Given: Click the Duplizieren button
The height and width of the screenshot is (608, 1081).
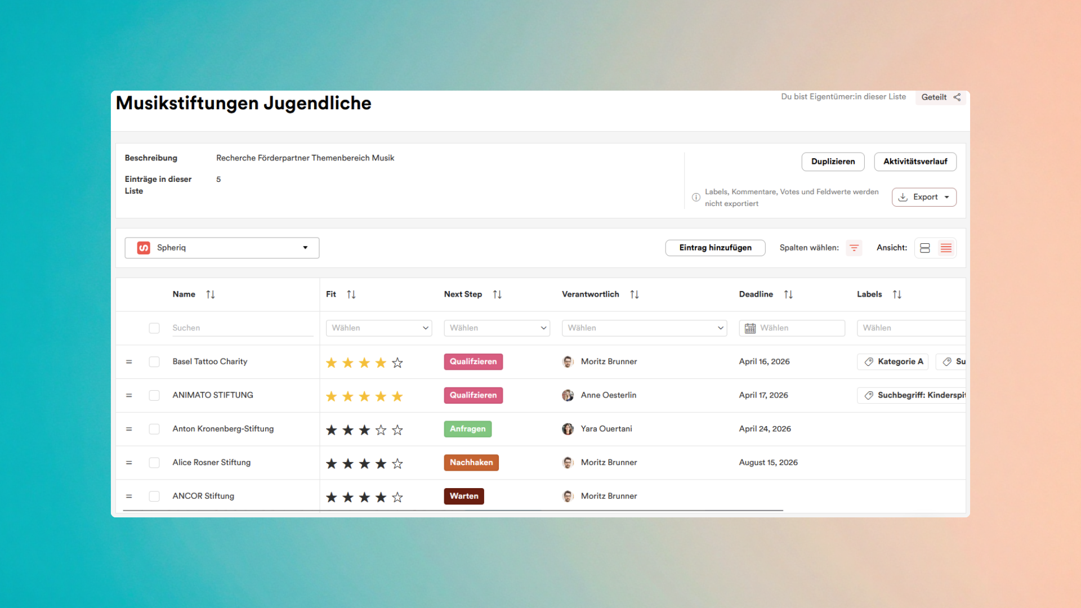Looking at the screenshot, I should point(833,162).
